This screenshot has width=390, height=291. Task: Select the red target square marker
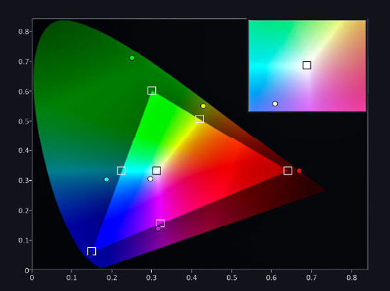288,171
